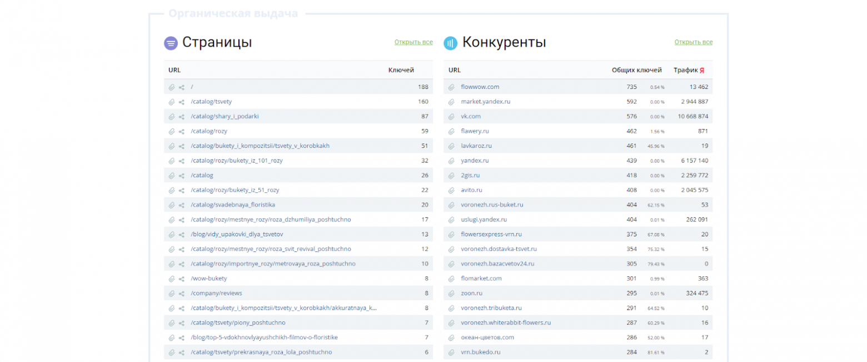The width and height of the screenshot is (867, 362).
Task: Click the paperclip icon beside zoon.ru
Action: pyautogui.click(x=452, y=294)
